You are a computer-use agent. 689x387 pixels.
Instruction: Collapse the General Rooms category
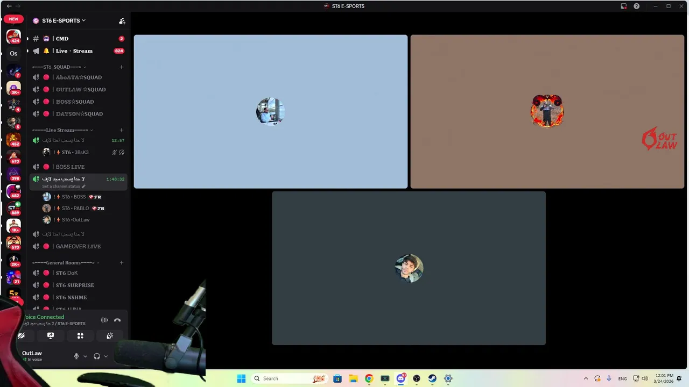pos(66,263)
